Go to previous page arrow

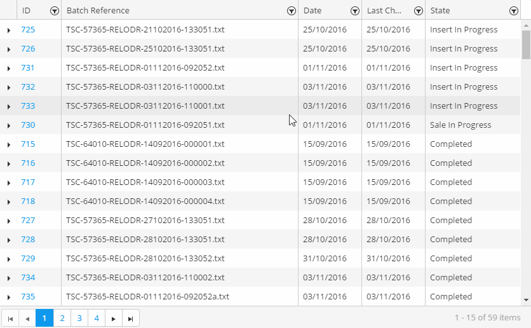click(x=27, y=318)
